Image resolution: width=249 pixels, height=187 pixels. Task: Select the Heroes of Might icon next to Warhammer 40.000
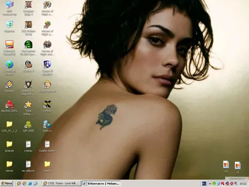point(47,48)
